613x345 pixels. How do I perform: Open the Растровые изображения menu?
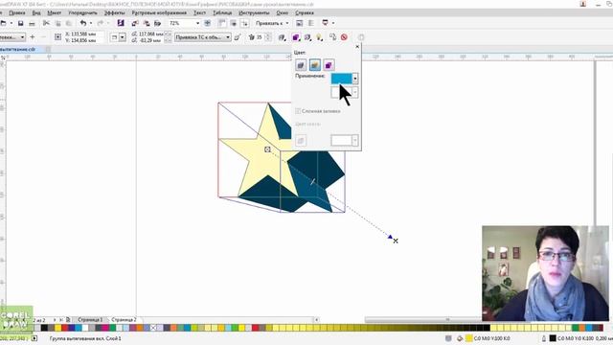click(159, 12)
